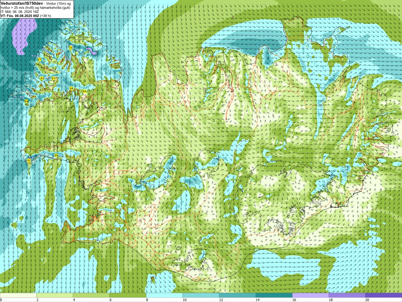The image size is (402, 302).
Task: Click the 33 gust label near the purple strip
Action: 70,48
